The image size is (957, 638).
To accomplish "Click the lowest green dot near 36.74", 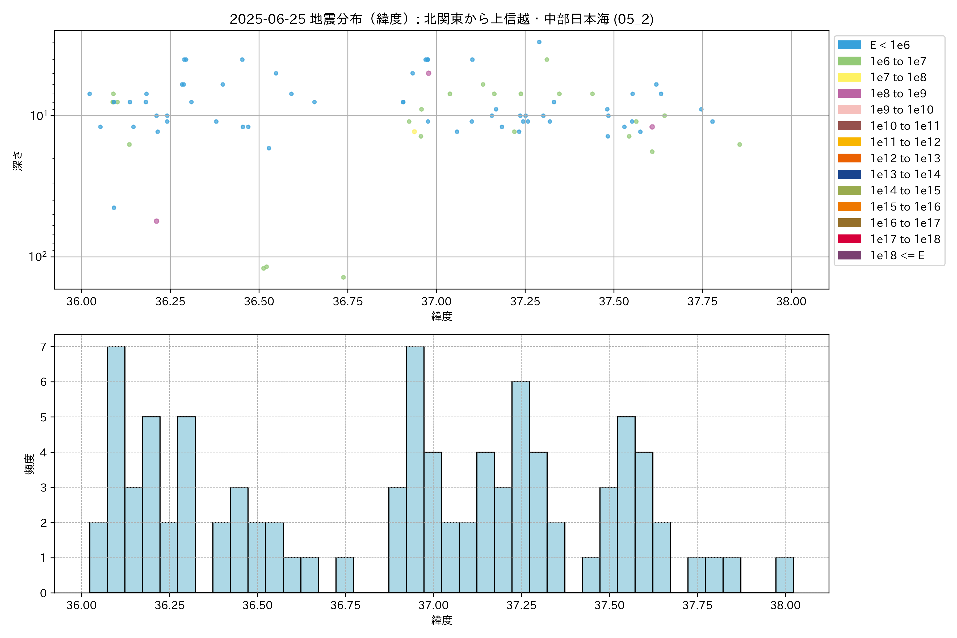I will pyautogui.click(x=343, y=278).
